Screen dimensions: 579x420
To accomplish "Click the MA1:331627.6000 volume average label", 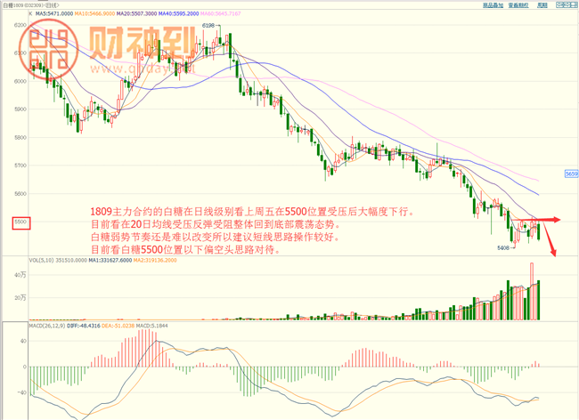I will point(110,261).
